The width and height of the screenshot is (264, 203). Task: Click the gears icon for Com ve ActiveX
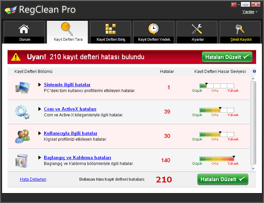(x=22, y=112)
